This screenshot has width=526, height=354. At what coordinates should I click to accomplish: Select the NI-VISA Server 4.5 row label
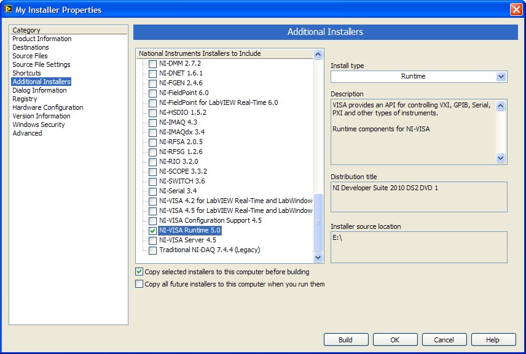point(187,240)
